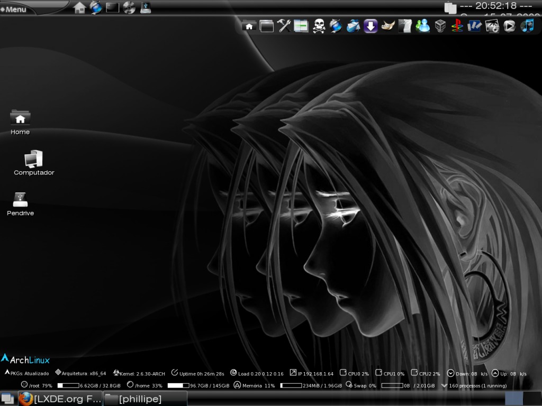Screen dimensions: 542x406
Task: Open the home folder icon in the dock
Action: [249, 26]
